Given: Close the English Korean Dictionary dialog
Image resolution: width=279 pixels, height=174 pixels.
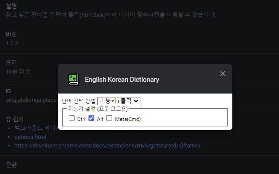Looking at the screenshot, I should coord(223,74).
